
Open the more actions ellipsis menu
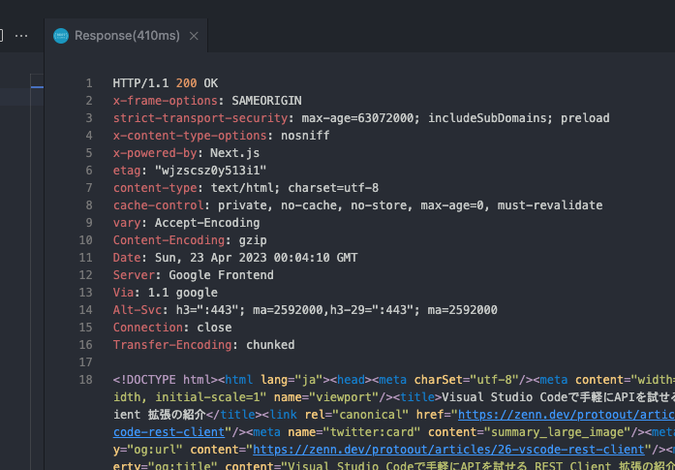pyautogui.click(x=21, y=36)
